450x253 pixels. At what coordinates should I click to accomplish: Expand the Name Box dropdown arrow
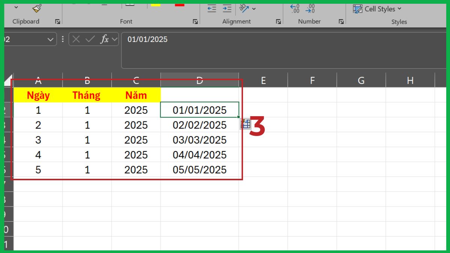(51, 39)
